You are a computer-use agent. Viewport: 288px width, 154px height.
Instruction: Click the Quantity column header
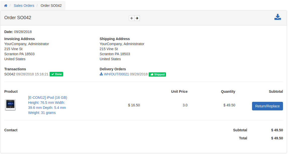point(228,91)
